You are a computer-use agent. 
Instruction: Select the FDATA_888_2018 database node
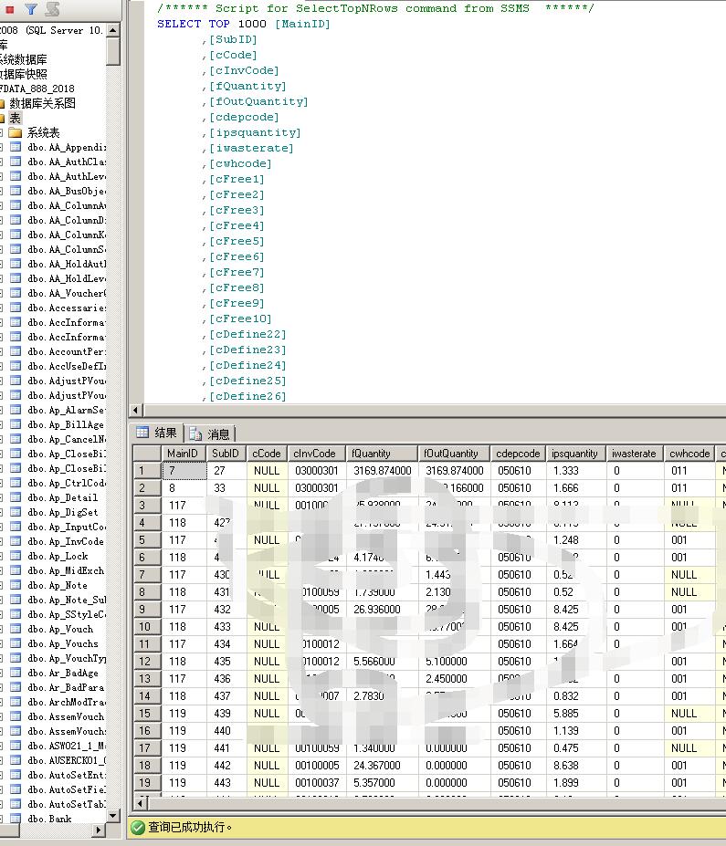coord(37,89)
